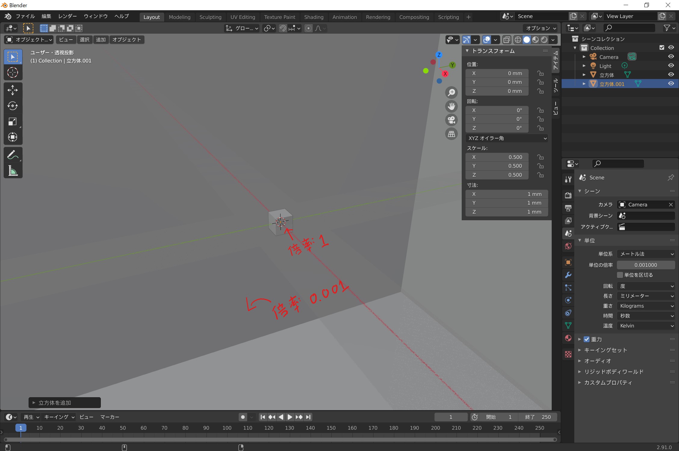Screen dimensions: 679x451
Task: Select the Measure ruler tool
Action: [13, 171]
